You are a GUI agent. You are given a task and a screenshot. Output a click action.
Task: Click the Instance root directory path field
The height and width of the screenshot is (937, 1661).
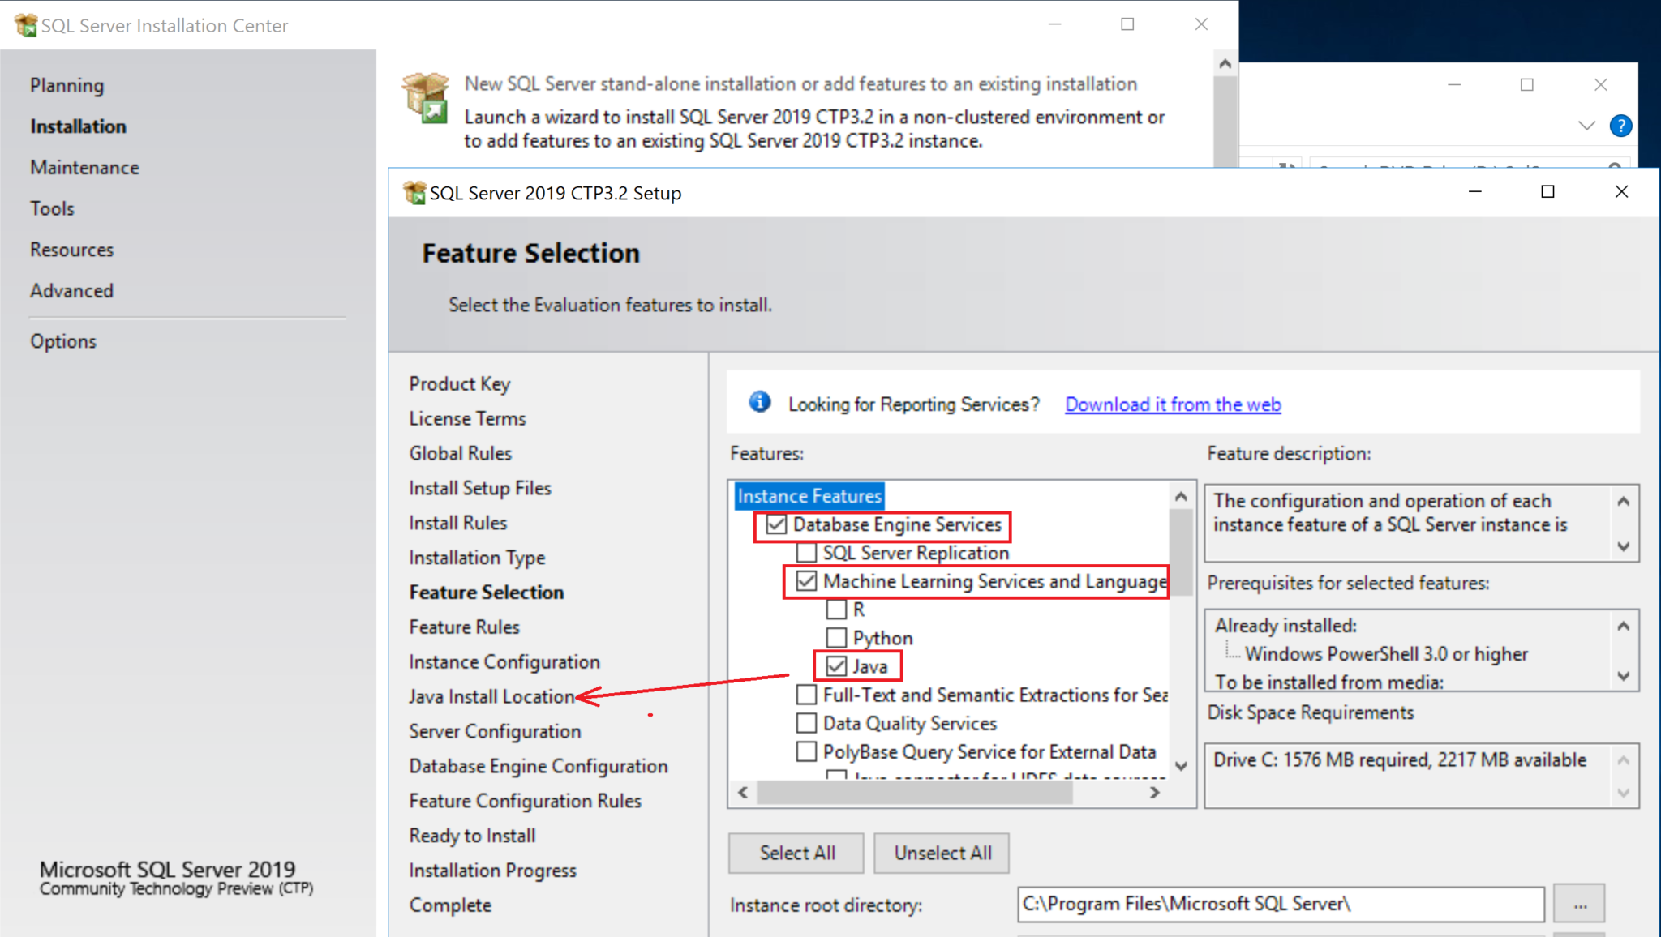(1281, 904)
